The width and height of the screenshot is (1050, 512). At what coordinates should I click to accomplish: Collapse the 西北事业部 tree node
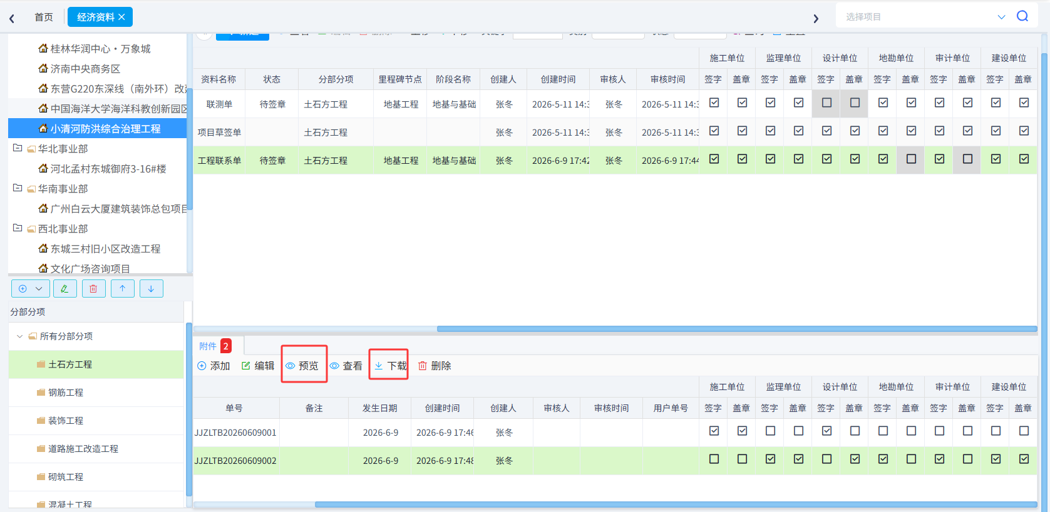[18, 228]
